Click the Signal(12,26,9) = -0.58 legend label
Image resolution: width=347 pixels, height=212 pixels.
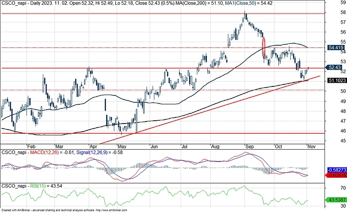99,152
